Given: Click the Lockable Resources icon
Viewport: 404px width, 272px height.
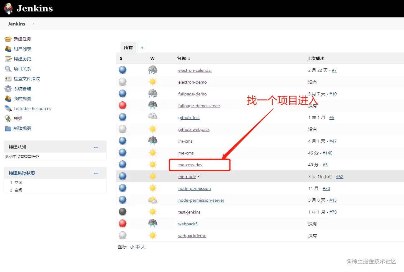Looking at the screenshot, I should [x=8, y=108].
